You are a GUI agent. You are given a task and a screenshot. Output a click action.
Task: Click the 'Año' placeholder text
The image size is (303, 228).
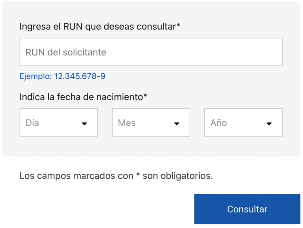[219, 123]
